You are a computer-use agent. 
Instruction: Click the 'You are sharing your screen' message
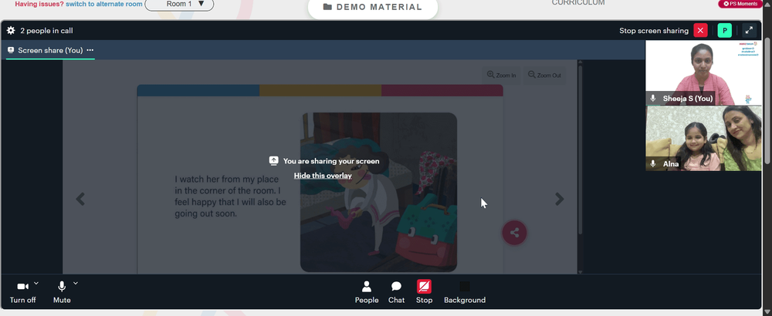tap(331, 161)
